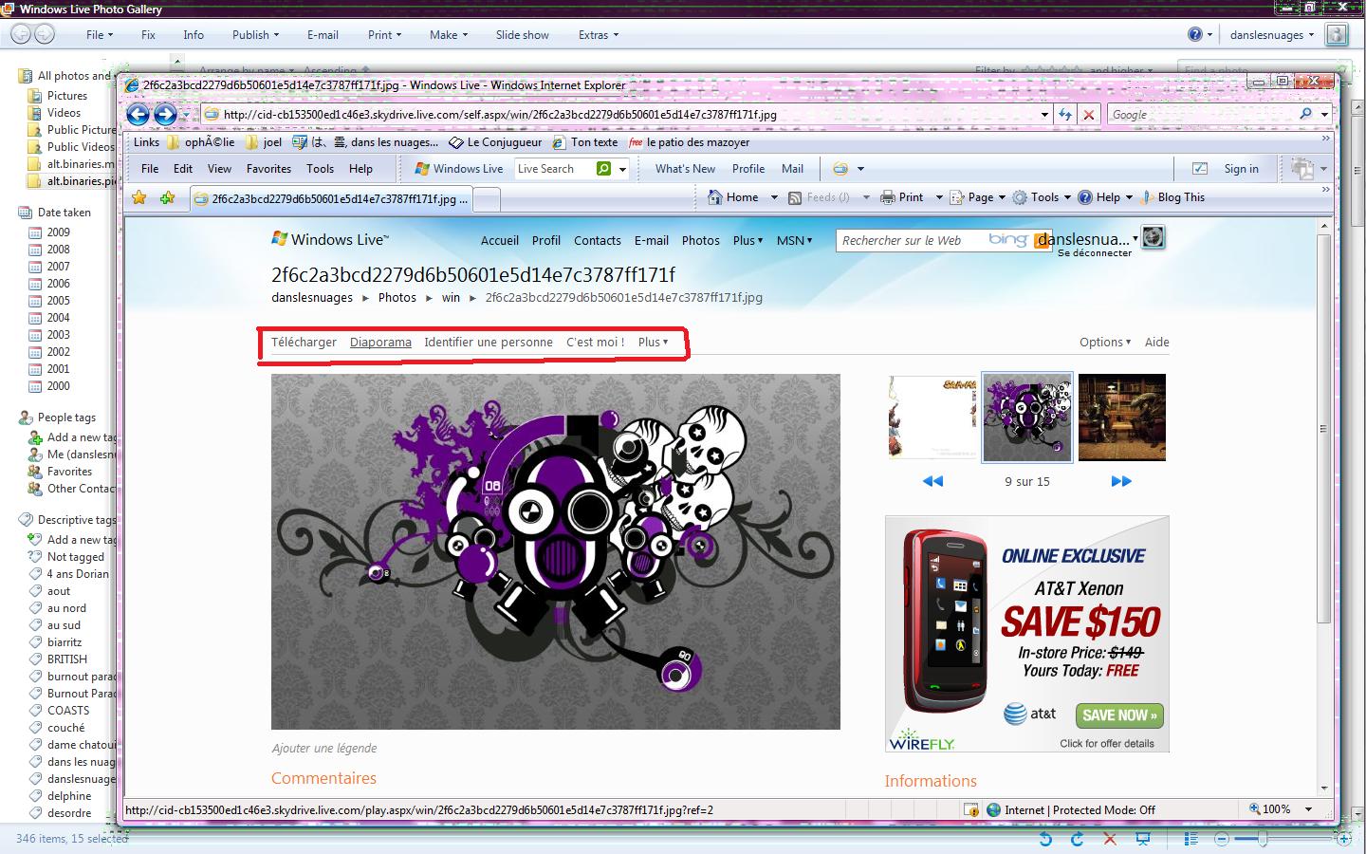Select the Not tagged entry
The height and width of the screenshot is (854, 1366).
pos(76,557)
